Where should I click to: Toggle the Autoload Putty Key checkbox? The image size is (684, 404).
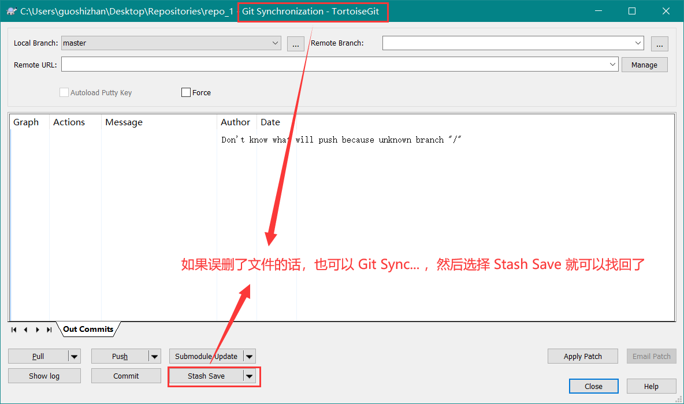64,92
